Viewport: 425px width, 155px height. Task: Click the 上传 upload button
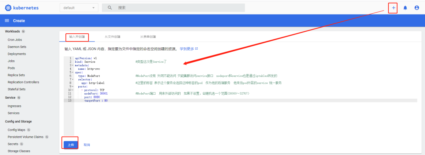pos(71,145)
